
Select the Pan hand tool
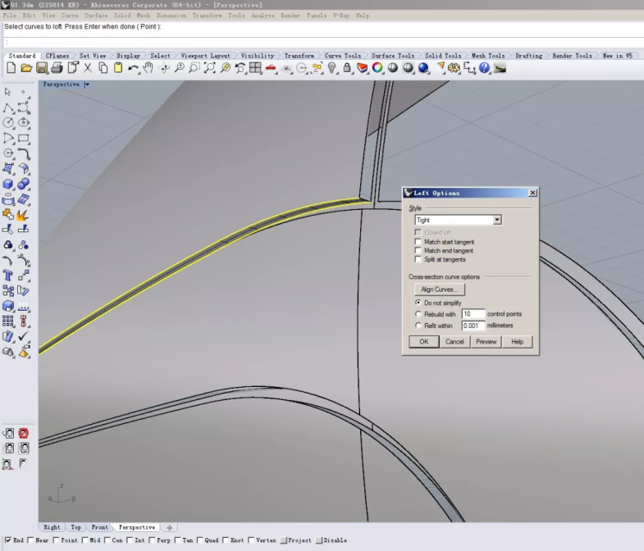tap(148, 68)
